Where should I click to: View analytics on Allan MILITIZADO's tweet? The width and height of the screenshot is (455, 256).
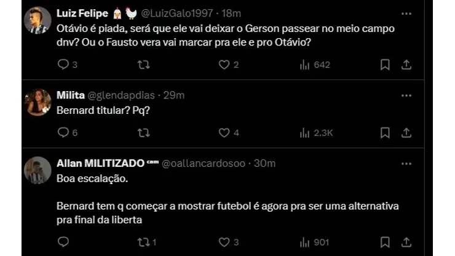[305, 242]
